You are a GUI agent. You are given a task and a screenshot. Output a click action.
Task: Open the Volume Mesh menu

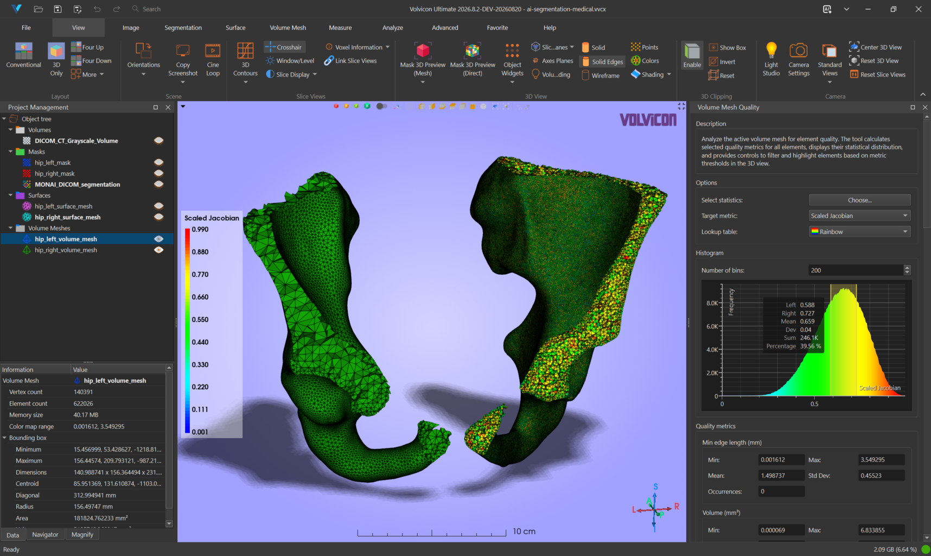[288, 28]
